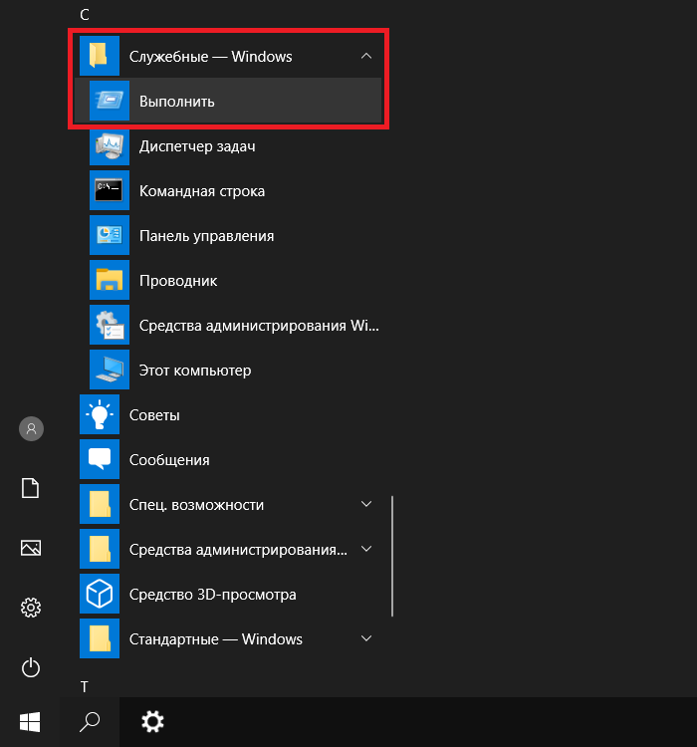Open the Выполнить (Run) app icon
The width and height of the screenshot is (697, 747).
click(x=110, y=101)
